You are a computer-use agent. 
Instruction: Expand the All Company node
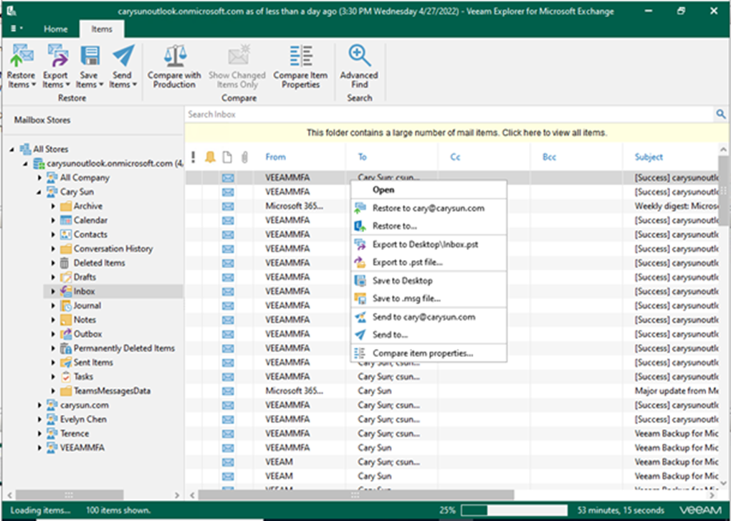click(39, 178)
